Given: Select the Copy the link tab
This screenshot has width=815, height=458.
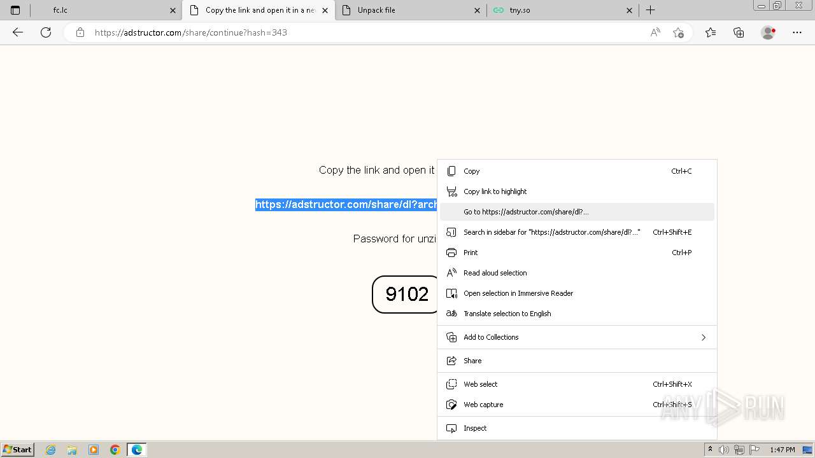Looking at the screenshot, I should click(x=258, y=10).
